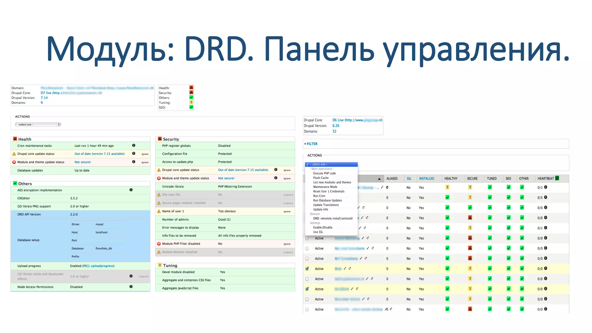592x333 pixels.
Task: Open info icon for Health module and theme update status
Action: coord(134,162)
